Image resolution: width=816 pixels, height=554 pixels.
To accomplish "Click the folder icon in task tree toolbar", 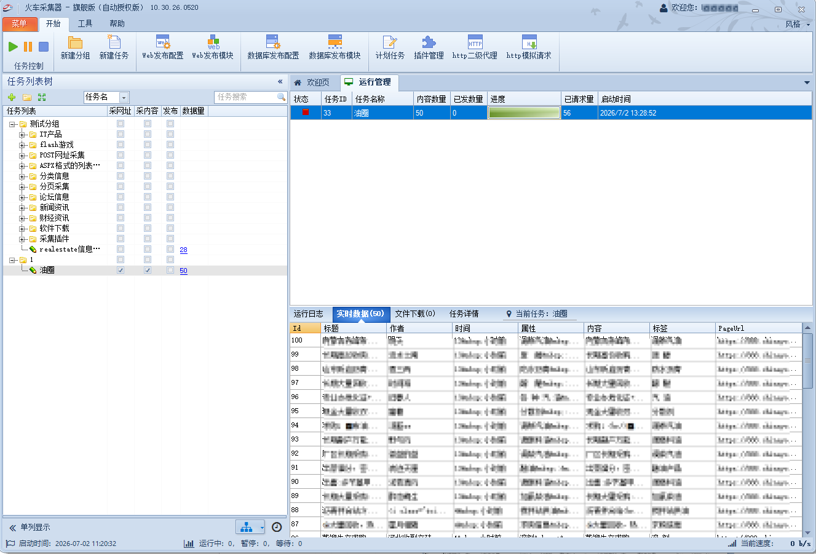I will point(27,97).
